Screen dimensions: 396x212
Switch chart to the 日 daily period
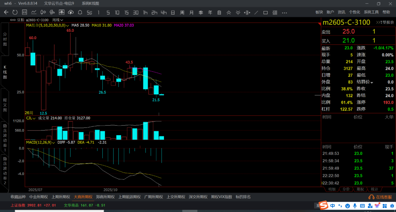173,12
